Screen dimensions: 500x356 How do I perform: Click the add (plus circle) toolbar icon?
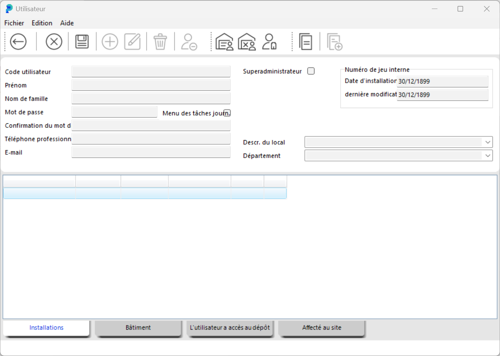tap(110, 41)
